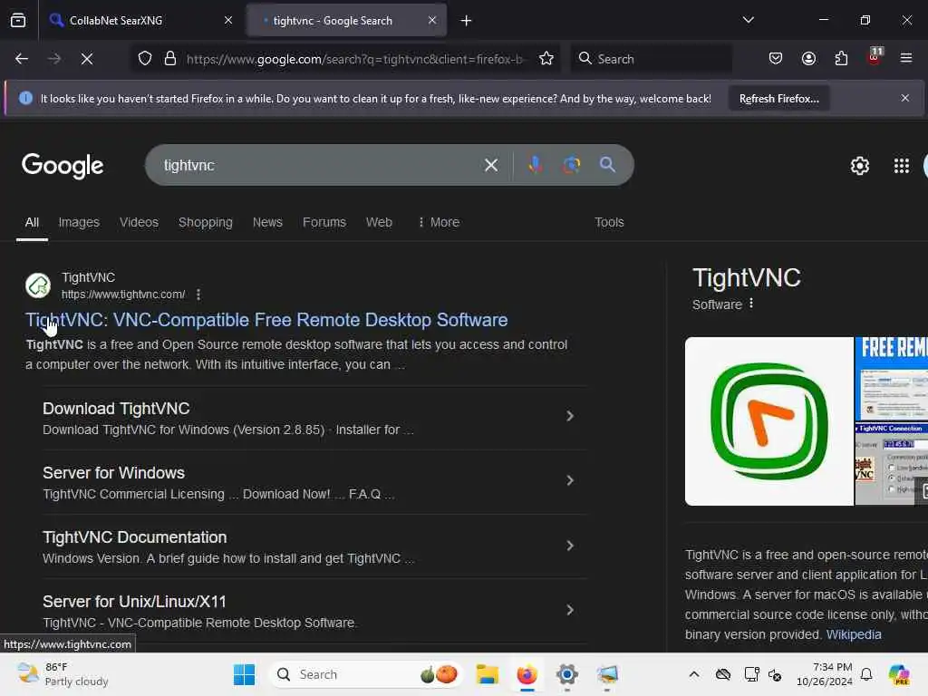Screen dimensions: 928x696
Task: Open Server for Unix/Linux/X11 sitelink chevron
Action: click(570, 610)
